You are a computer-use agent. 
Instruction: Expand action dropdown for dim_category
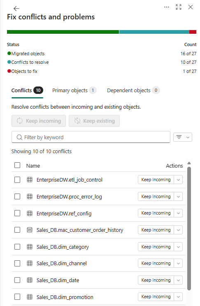178,247
